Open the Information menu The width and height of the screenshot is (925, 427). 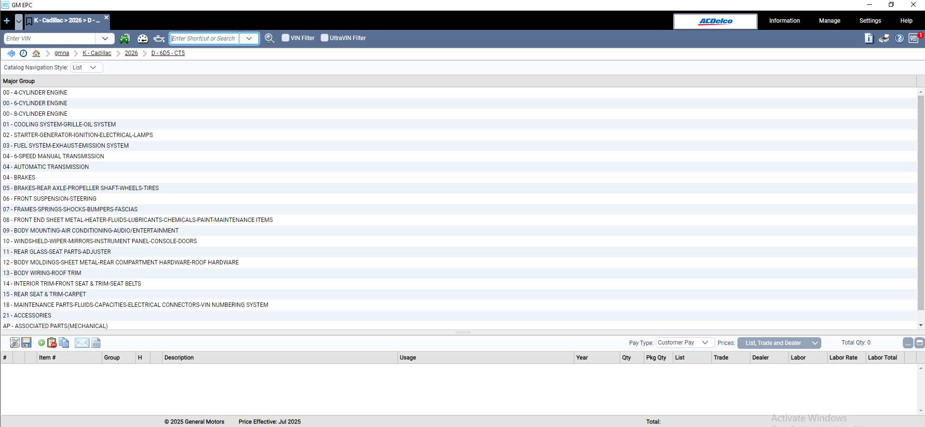click(784, 21)
